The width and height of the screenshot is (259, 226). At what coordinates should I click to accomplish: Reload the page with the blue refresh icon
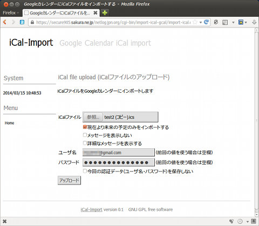click(206, 22)
